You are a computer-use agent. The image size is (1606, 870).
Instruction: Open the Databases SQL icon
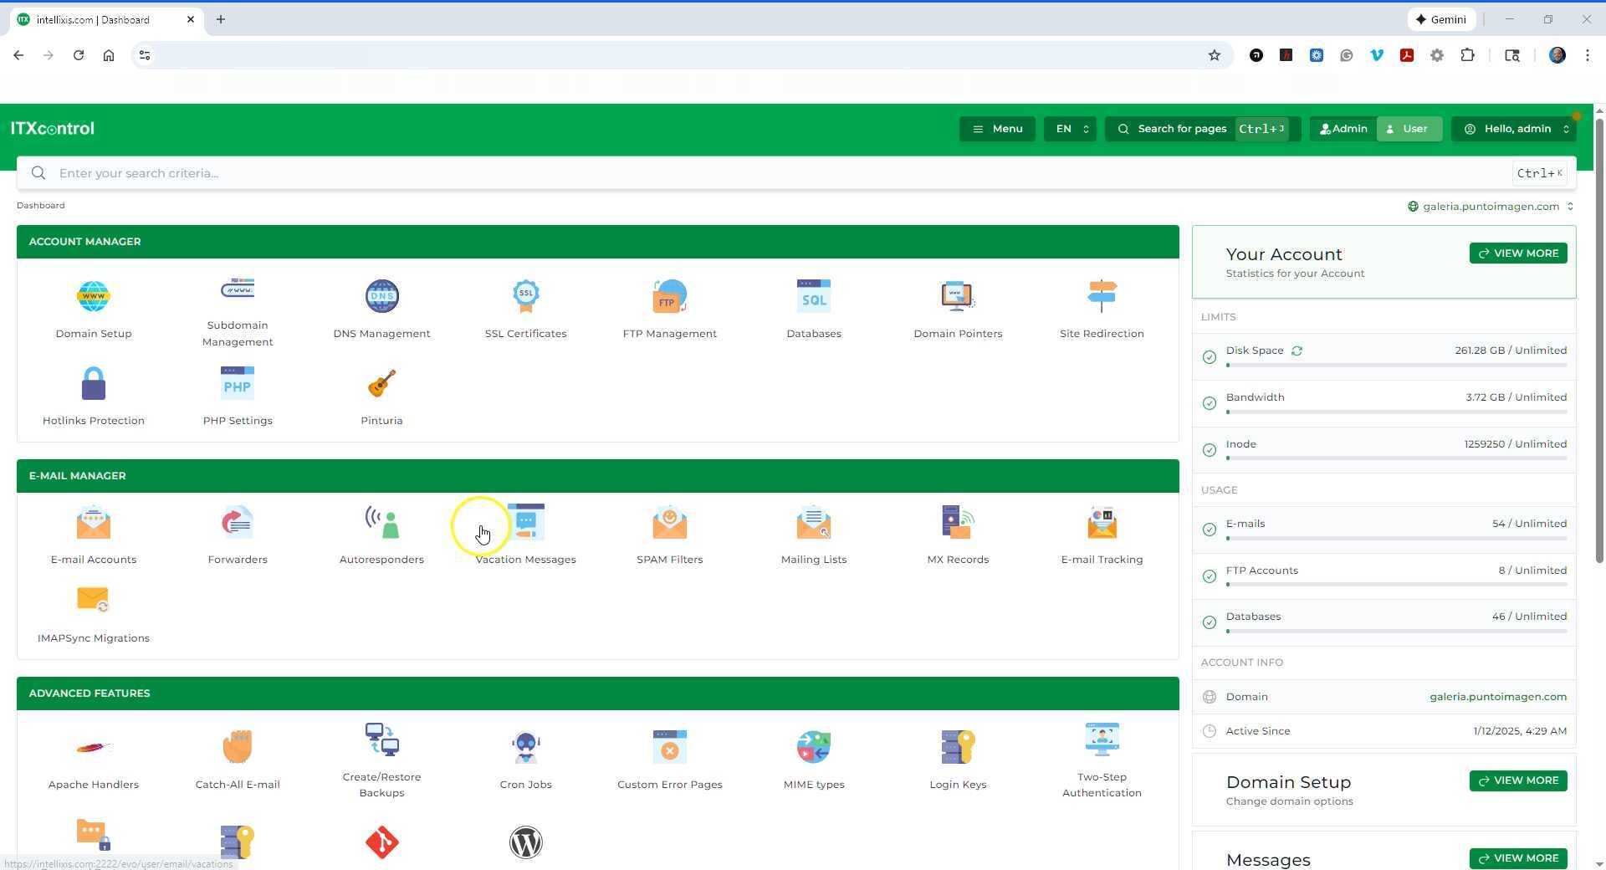(814, 296)
